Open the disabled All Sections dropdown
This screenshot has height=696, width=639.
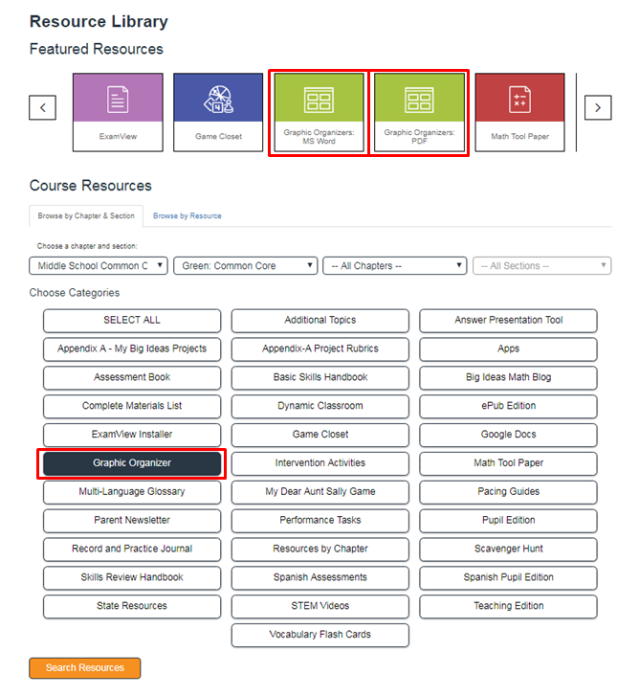pos(541,266)
